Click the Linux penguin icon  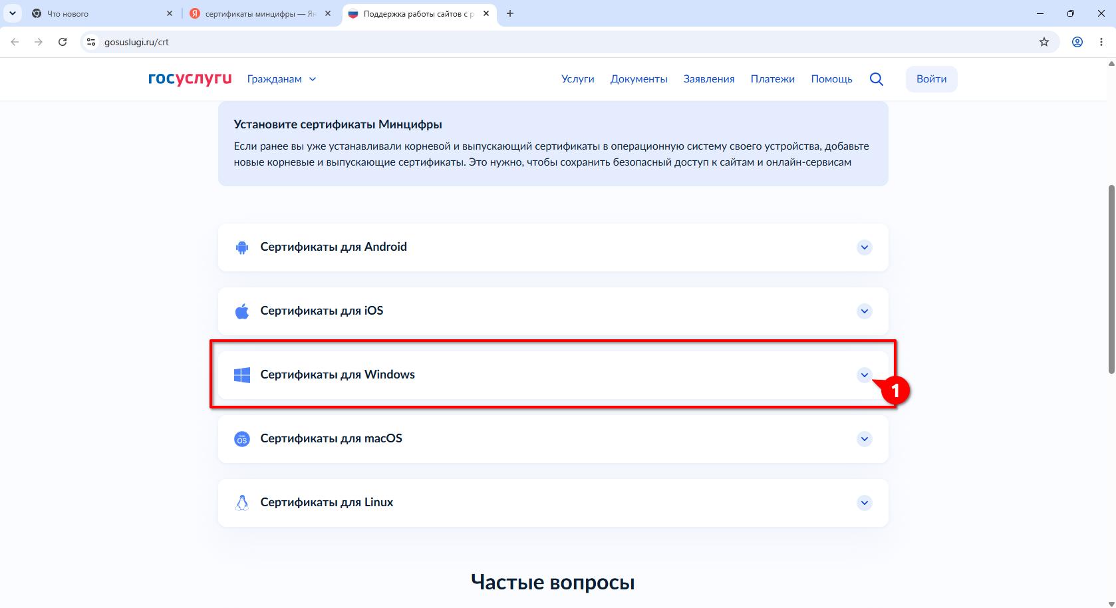[x=242, y=503]
